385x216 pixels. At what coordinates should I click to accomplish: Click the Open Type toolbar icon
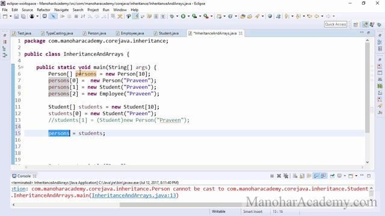pos(243,16)
